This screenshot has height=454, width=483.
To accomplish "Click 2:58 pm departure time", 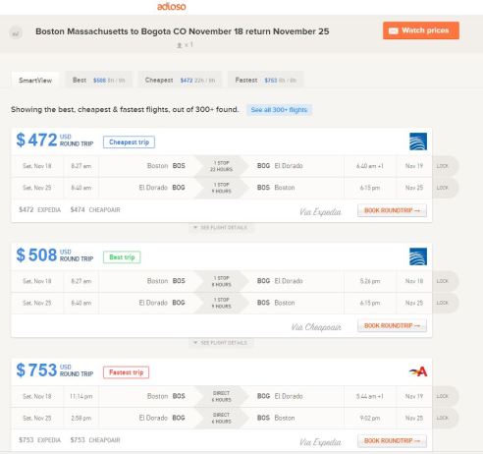I will [80, 418].
